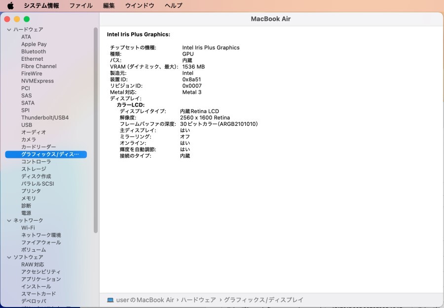Select the highlighted グラフィックス/ディス… row

[46, 154]
